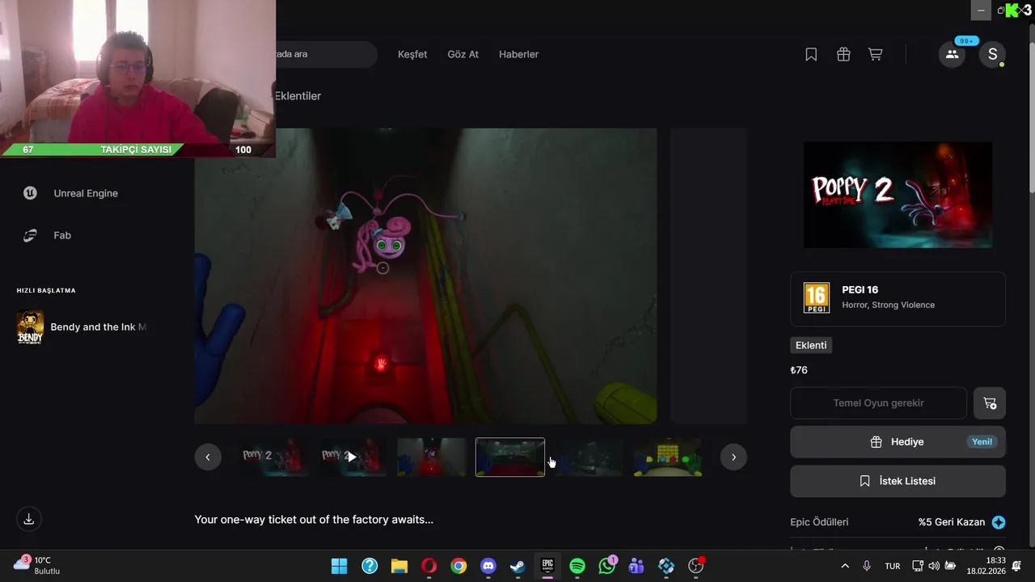
Task: Select the Eklentiler tab
Action: click(x=298, y=95)
